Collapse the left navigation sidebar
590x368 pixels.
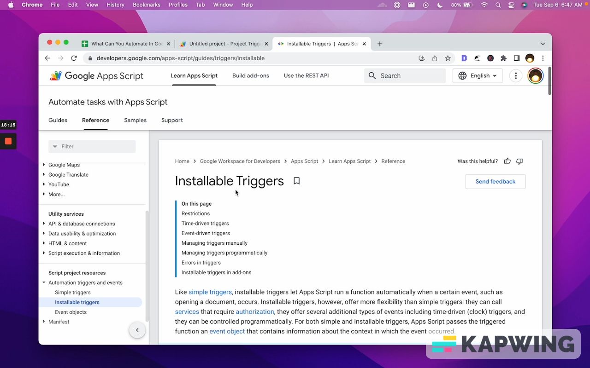point(137,330)
